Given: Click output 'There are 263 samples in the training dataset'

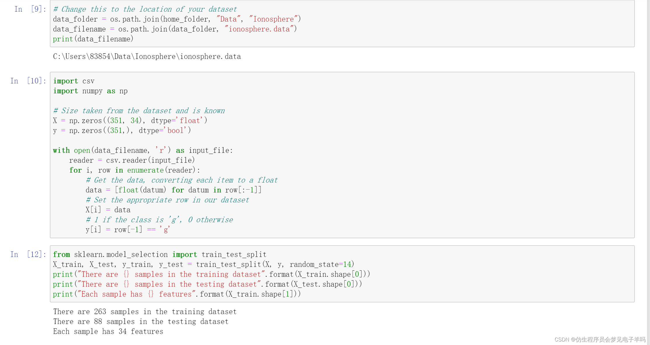Looking at the screenshot, I should point(145,311).
